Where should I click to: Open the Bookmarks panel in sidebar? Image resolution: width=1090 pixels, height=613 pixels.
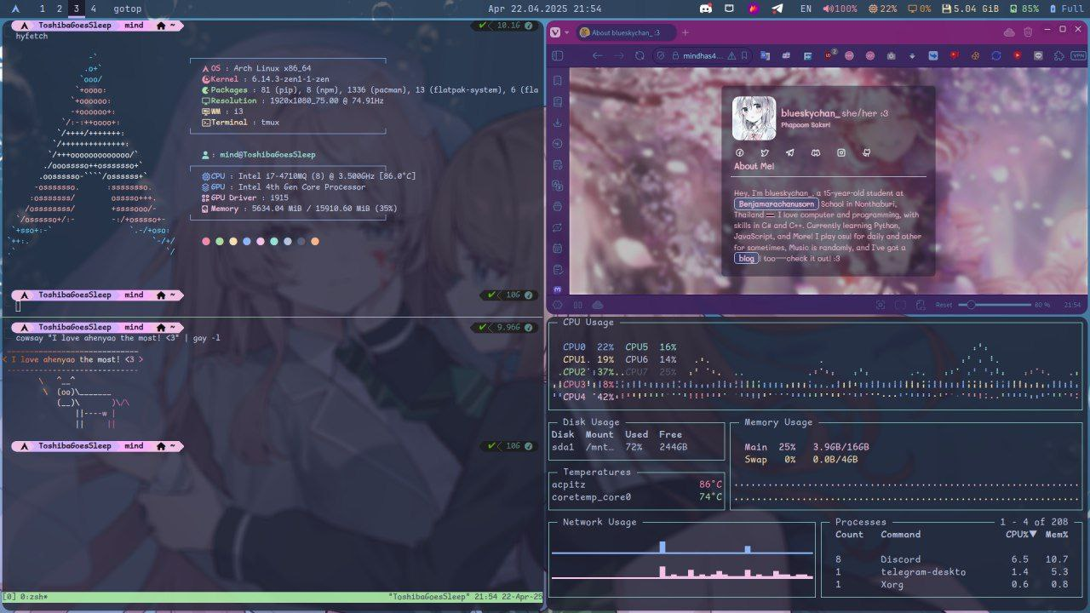(558, 81)
